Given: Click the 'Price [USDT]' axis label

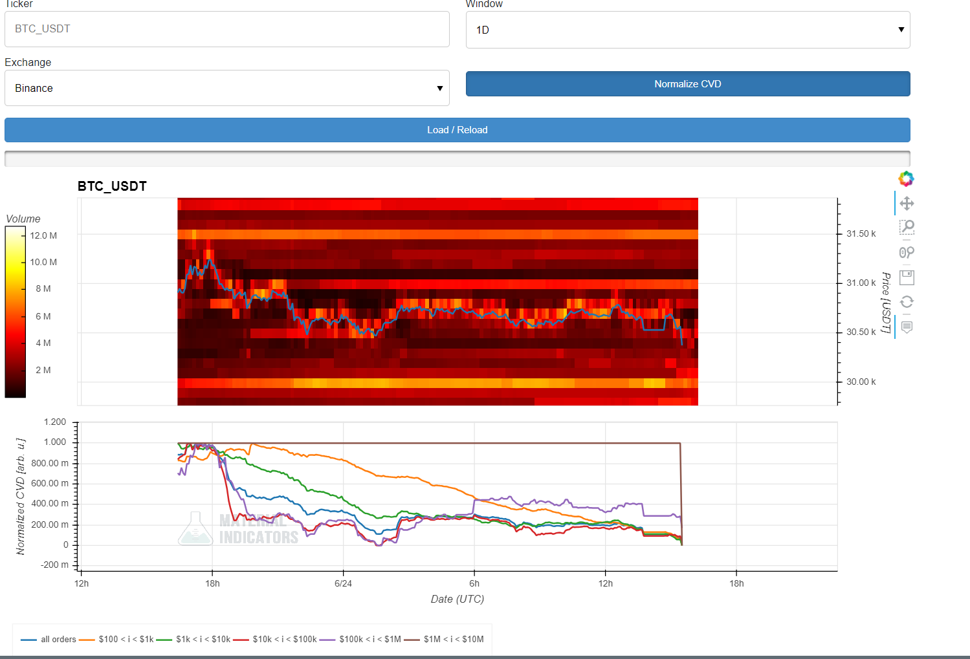Looking at the screenshot, I should (x=886, y=303).
